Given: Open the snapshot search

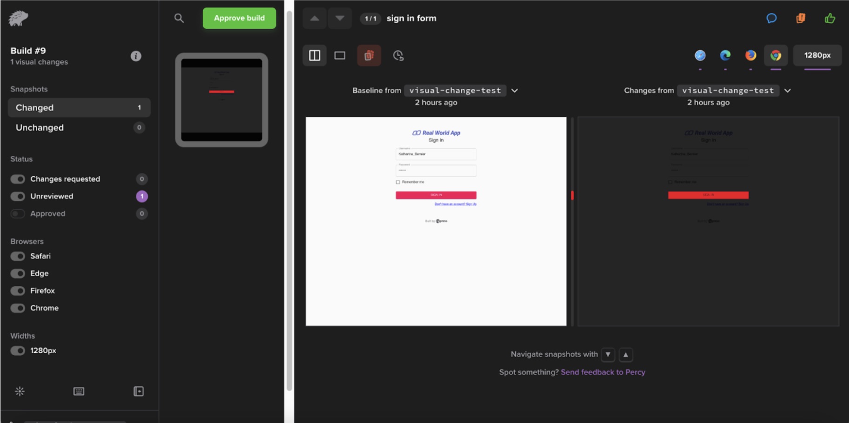Looking at the screenshot, I should pos(179,18).
